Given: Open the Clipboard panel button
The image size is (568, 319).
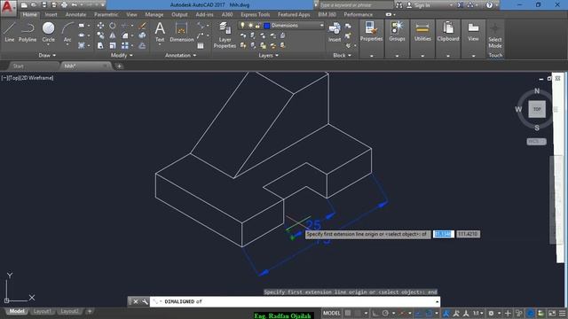Looking at the screenshot, I should (447, 32).
